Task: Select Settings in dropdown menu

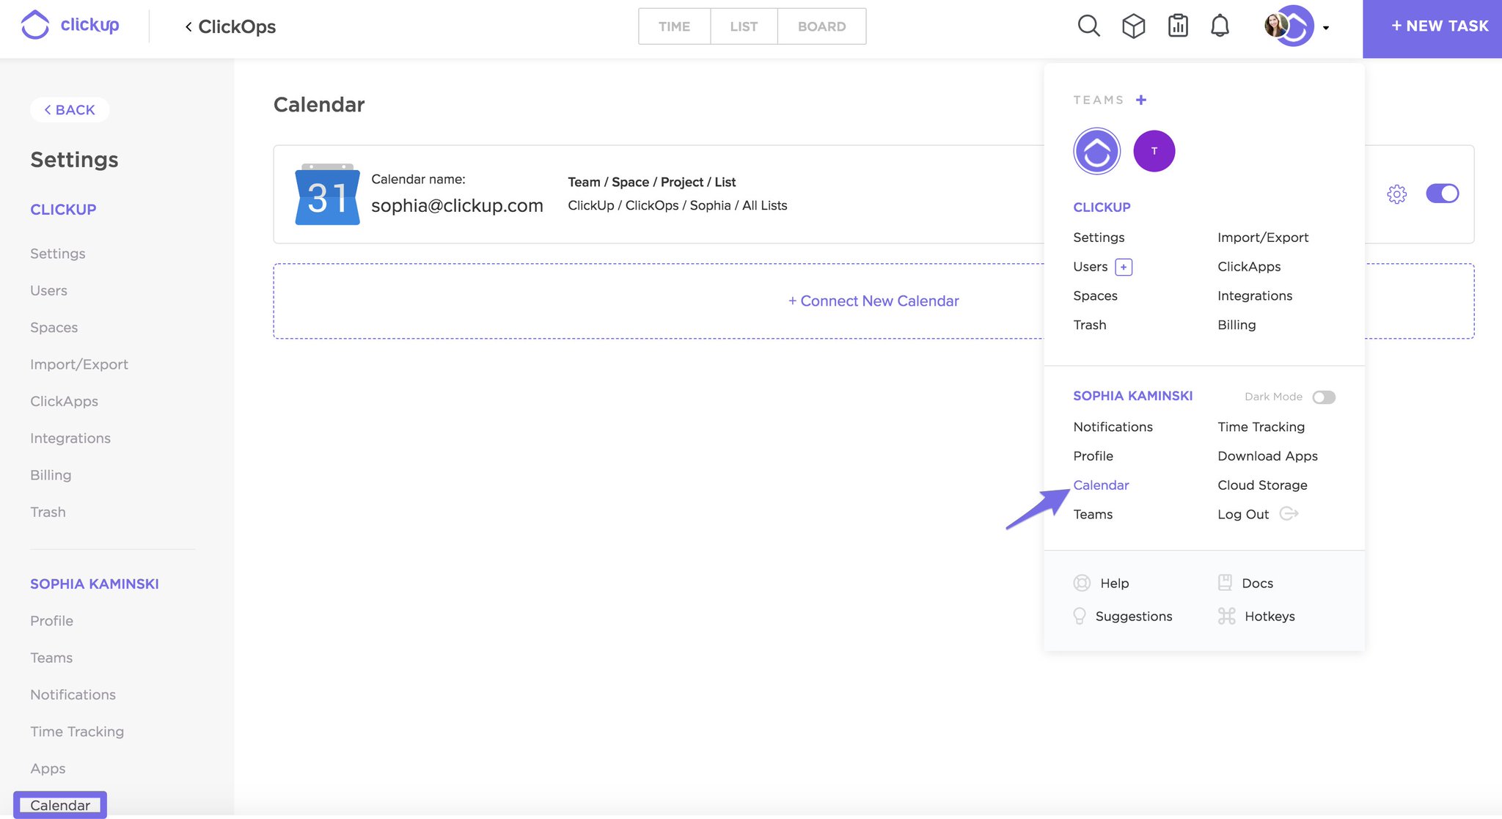Action: coord(1099,238)
